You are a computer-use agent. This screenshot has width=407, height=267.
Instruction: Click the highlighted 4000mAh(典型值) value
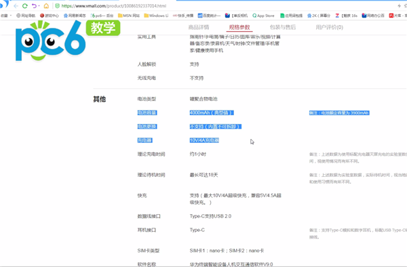(x=212, y=112)
